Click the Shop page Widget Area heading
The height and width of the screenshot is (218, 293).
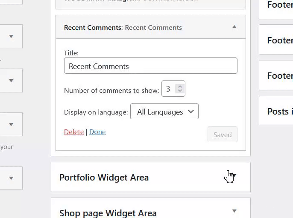[x=108, y=213]
